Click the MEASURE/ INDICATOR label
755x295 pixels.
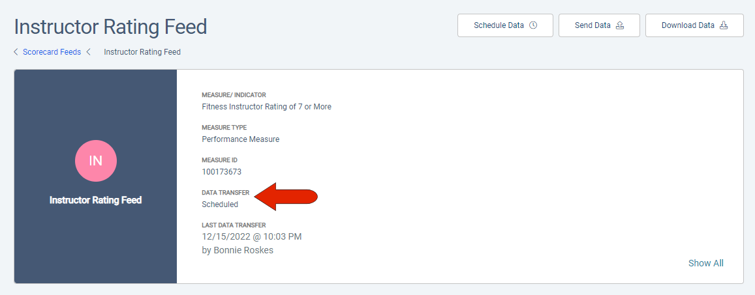pos(234,95)
